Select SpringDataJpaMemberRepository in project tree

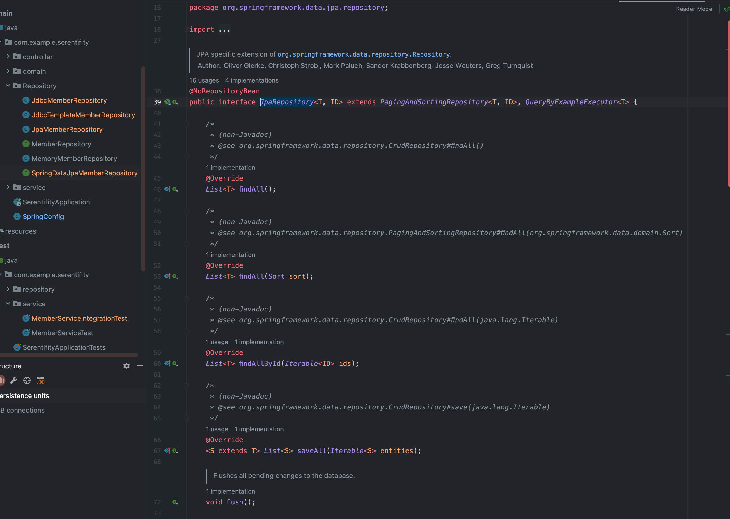click(84, 173)
